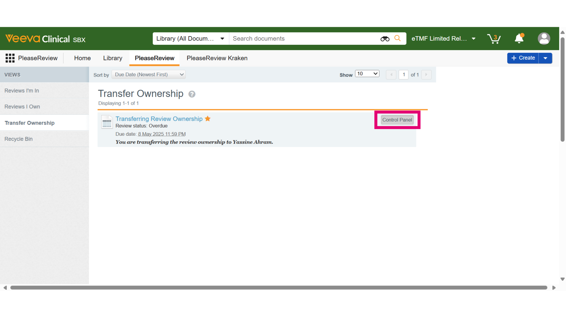The height and width of the screenshot is (318, 566).
Task: Click the scroll right arrow
Action: pyautogui.click(x=554, y=288)
